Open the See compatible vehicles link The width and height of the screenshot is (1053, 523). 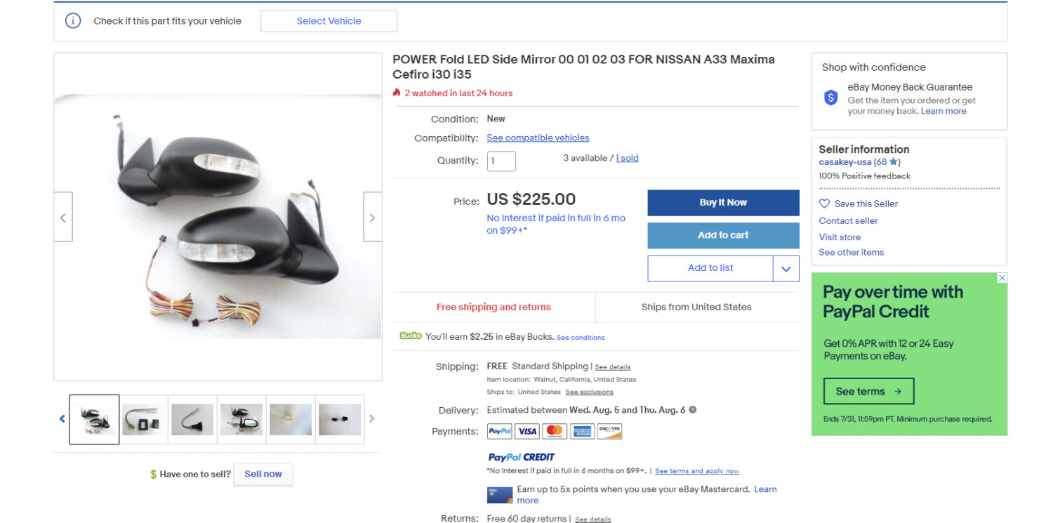click(x=538, y=138)
